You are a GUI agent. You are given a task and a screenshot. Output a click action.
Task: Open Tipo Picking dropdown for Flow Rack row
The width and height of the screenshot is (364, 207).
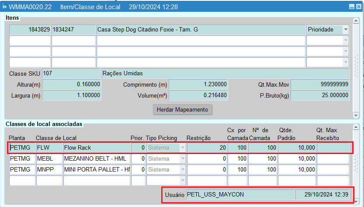point(181,147)
